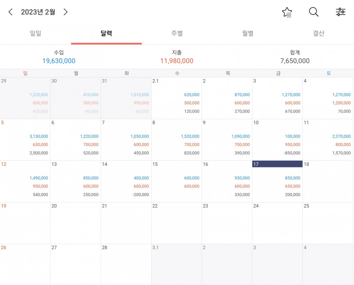Open the 결산 tab
Image resolution: width=354 pixels, height=285 pixels.
point(319,33)
